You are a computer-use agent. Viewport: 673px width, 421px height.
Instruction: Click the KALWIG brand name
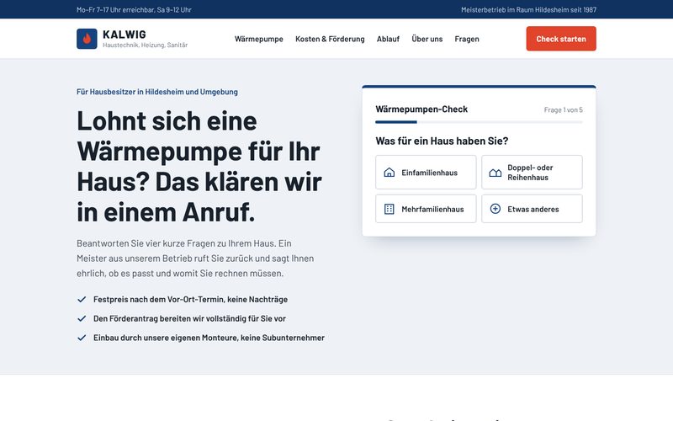(x=125, y=35)
